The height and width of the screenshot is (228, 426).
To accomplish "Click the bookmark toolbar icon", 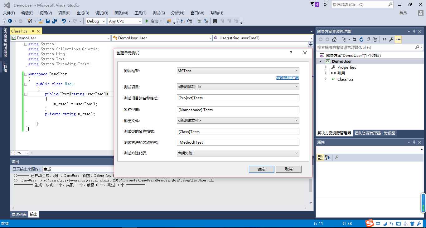I will [x=215, y=21].
